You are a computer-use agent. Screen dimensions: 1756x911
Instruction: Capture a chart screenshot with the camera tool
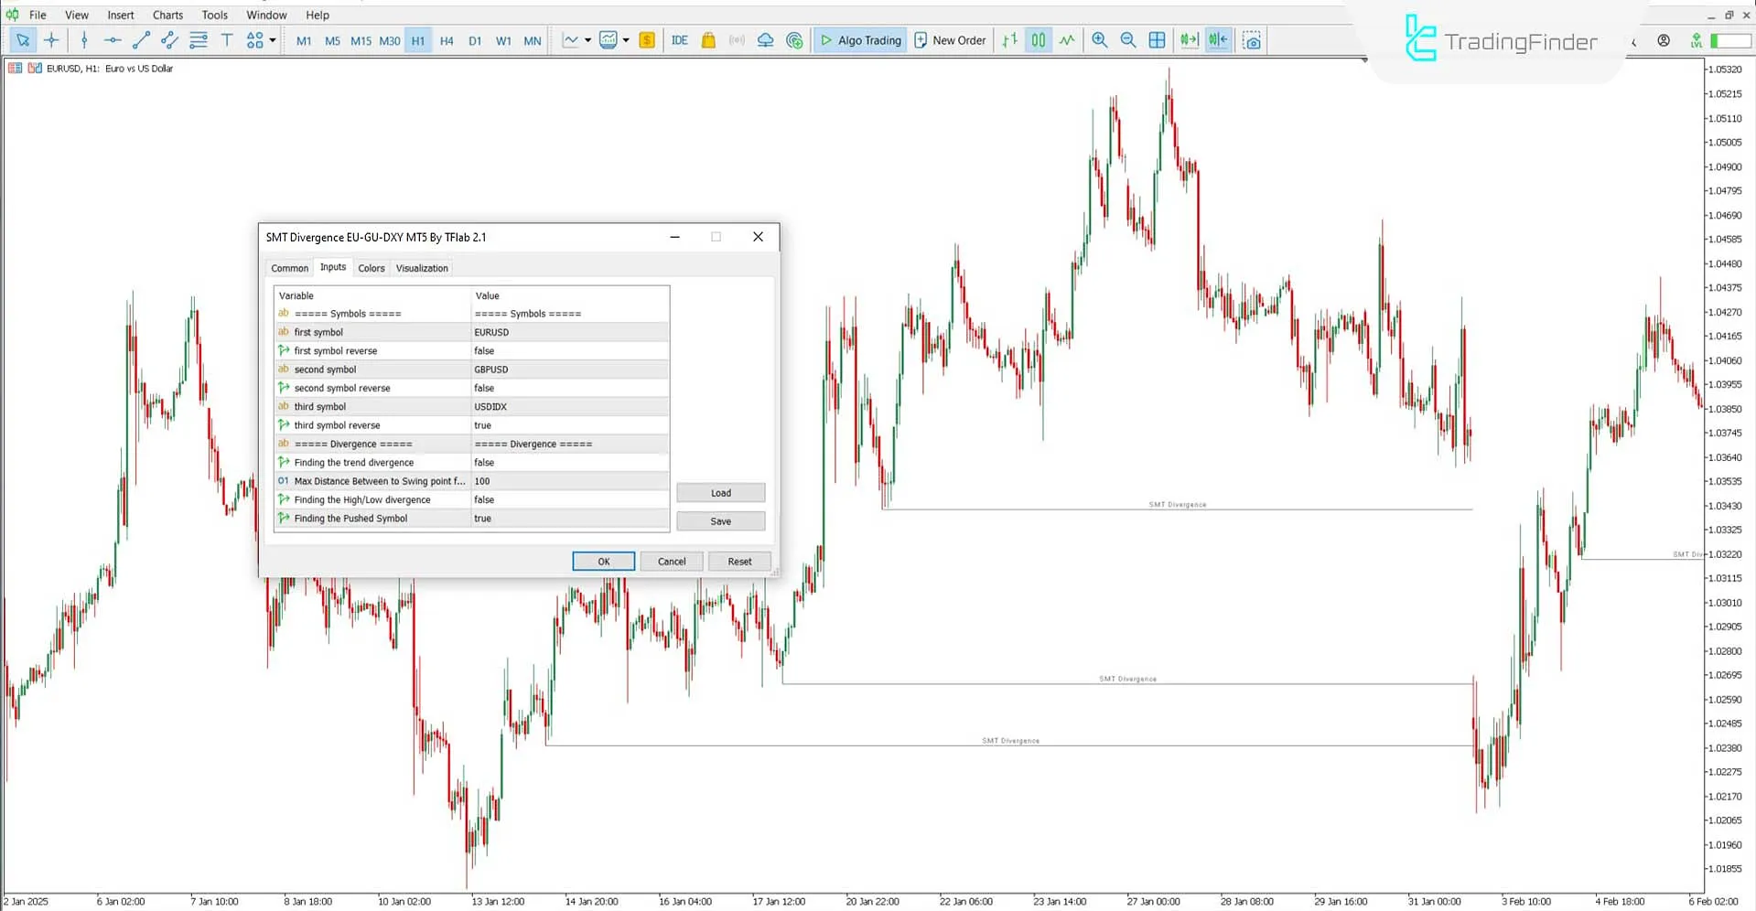click(x=1252, y=40)
